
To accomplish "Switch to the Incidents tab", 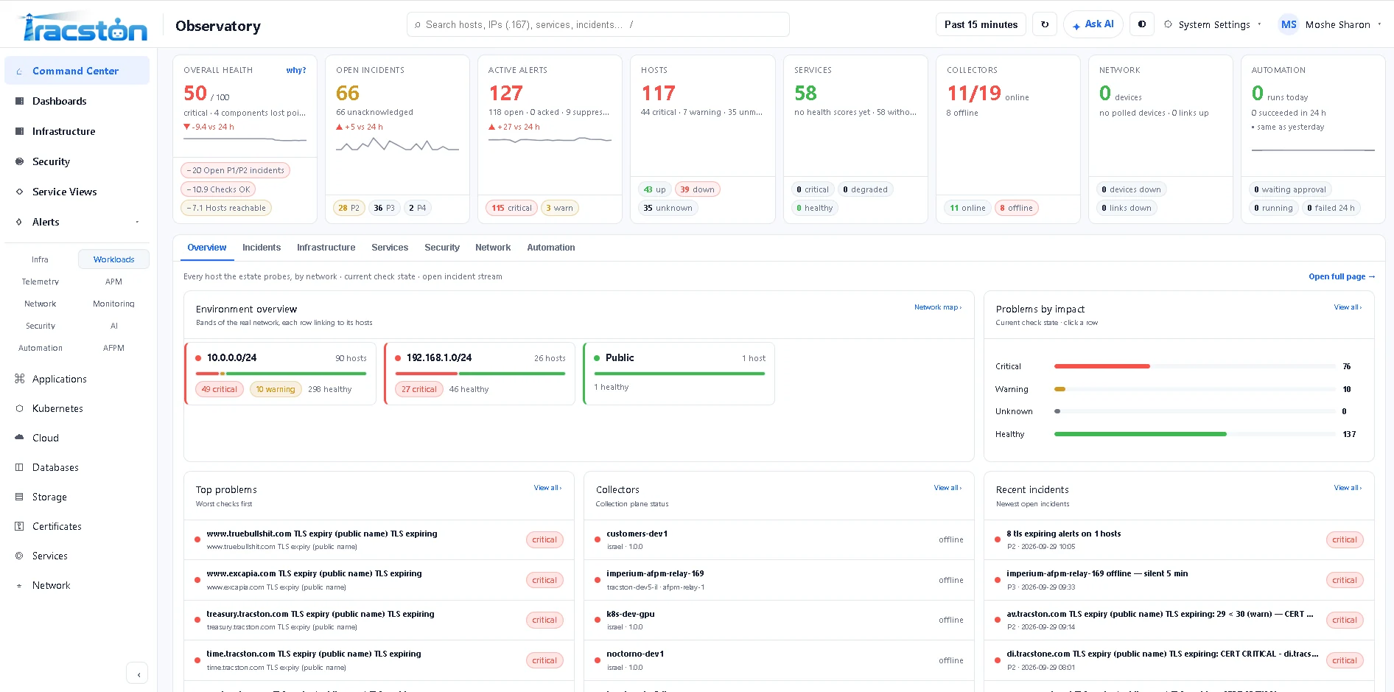I will point(262,248).
